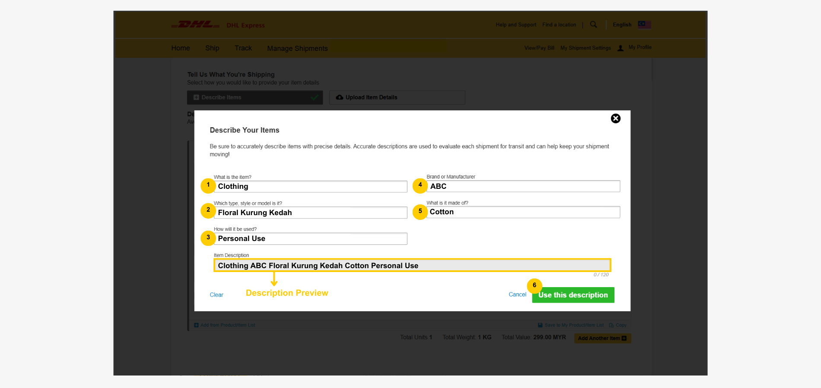The width and height of the screenshot is (821, 388).
Task: Click the type, style or model field
Action: 310,213
